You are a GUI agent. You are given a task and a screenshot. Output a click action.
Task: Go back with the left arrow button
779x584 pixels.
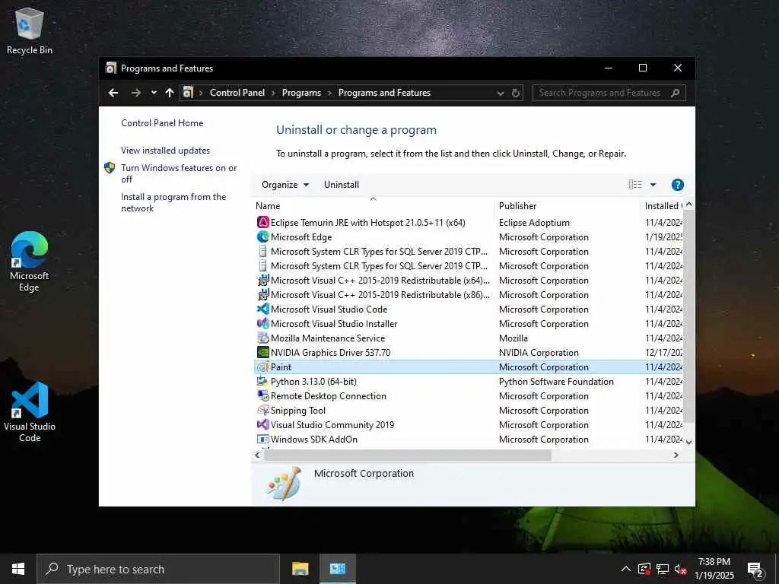113,93
